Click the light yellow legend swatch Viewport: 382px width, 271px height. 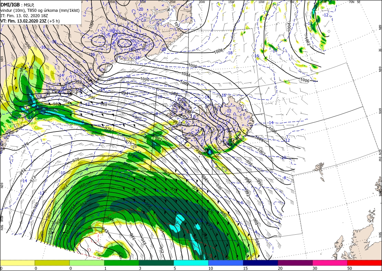(17, 263)
